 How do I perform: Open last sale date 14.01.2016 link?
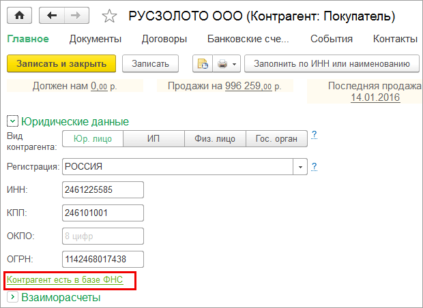[x=375, y=97]
